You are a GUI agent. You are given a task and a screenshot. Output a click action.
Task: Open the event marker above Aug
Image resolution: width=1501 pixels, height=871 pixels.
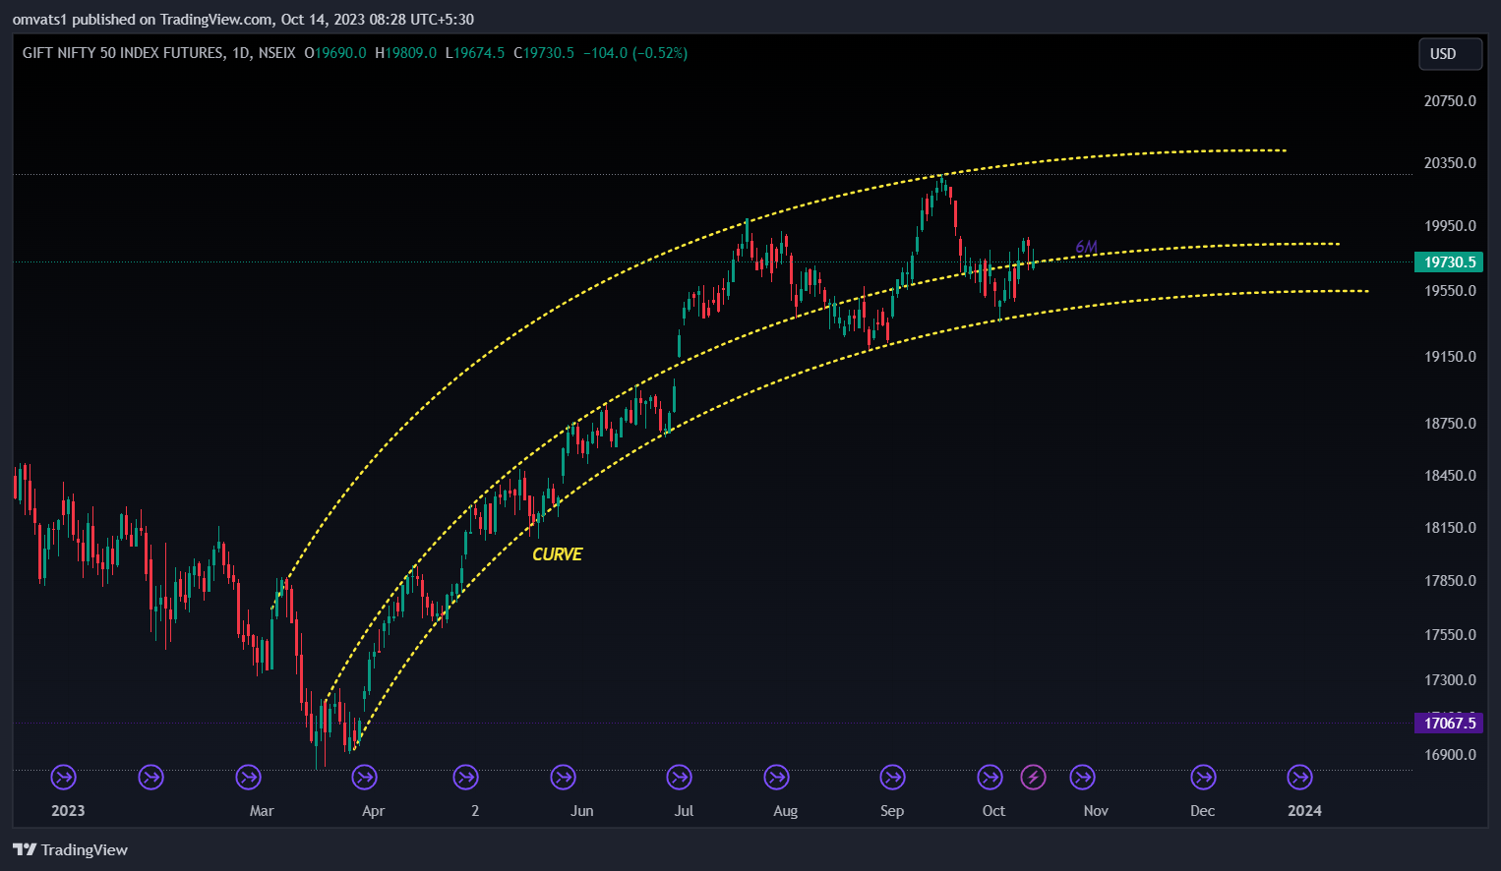coord(776,778)
